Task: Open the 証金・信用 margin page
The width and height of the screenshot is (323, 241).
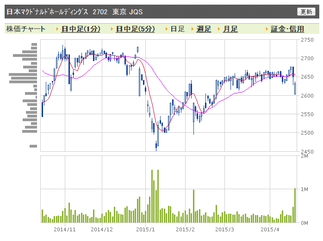Action: tap(287, 29)
